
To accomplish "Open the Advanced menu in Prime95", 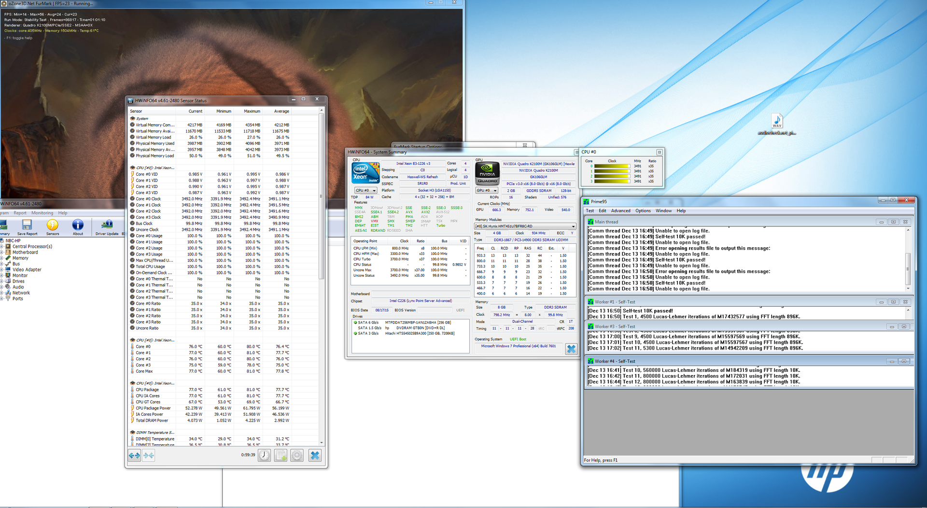I will [620, 211].
